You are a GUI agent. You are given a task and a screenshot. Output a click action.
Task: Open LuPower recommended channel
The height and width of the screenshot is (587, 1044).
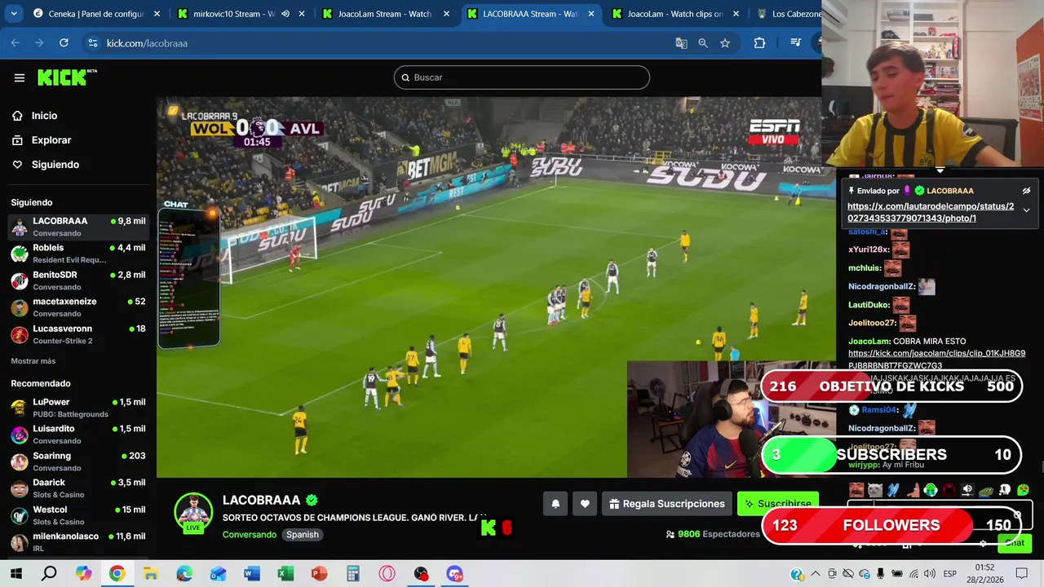pos(78,408)
